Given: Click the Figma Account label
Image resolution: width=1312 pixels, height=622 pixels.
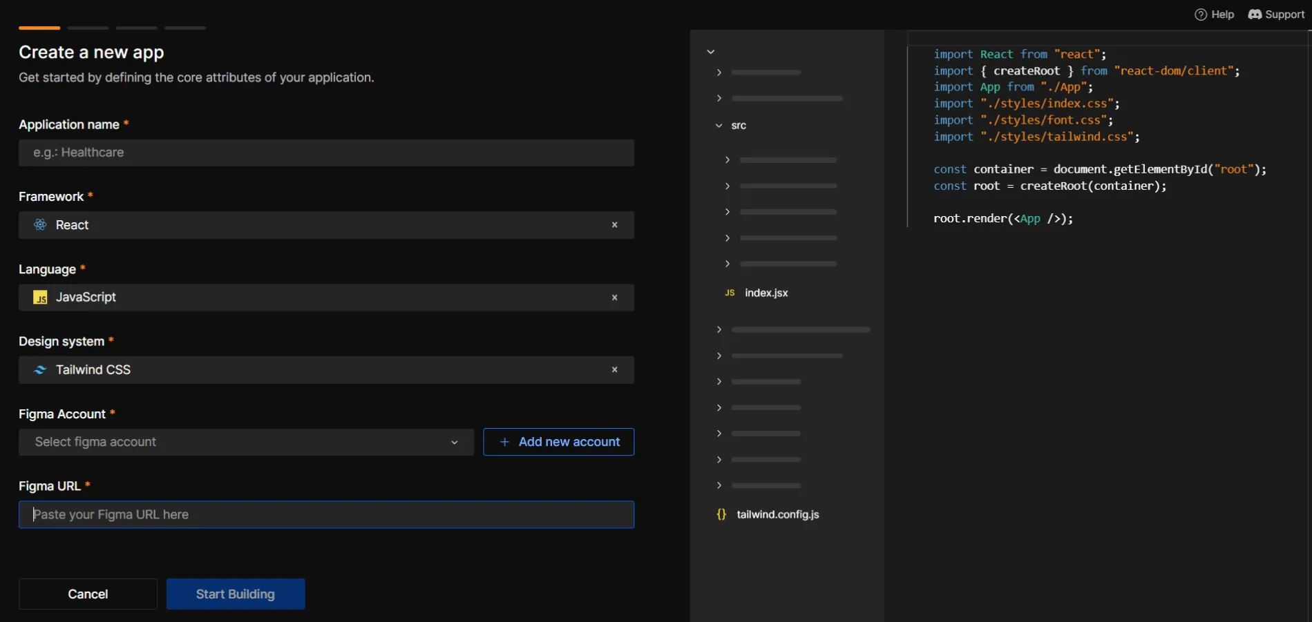Looking at the screenshot, I should [62, 414].
